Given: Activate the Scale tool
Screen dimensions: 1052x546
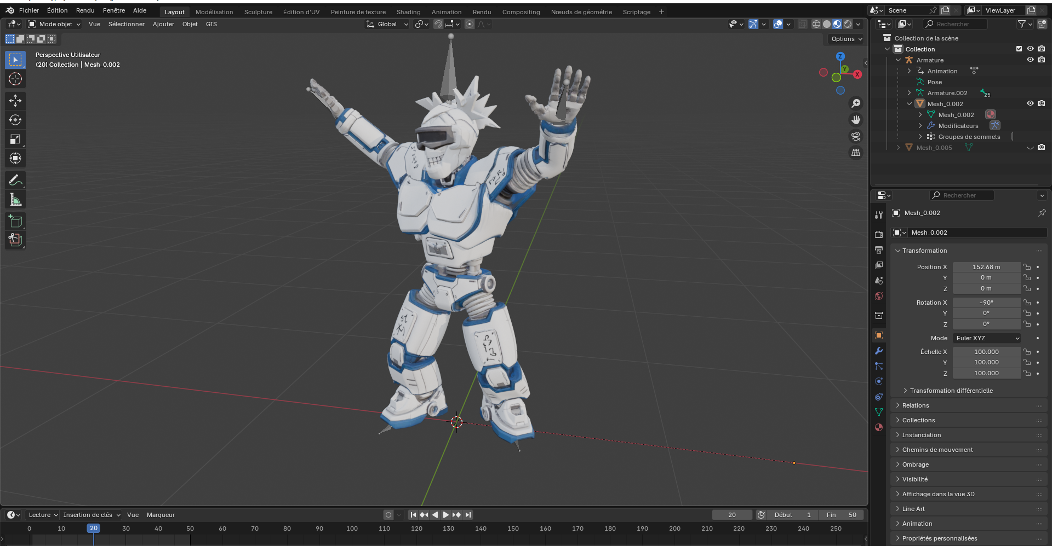Looking at the screenshot, I should 15,139.
